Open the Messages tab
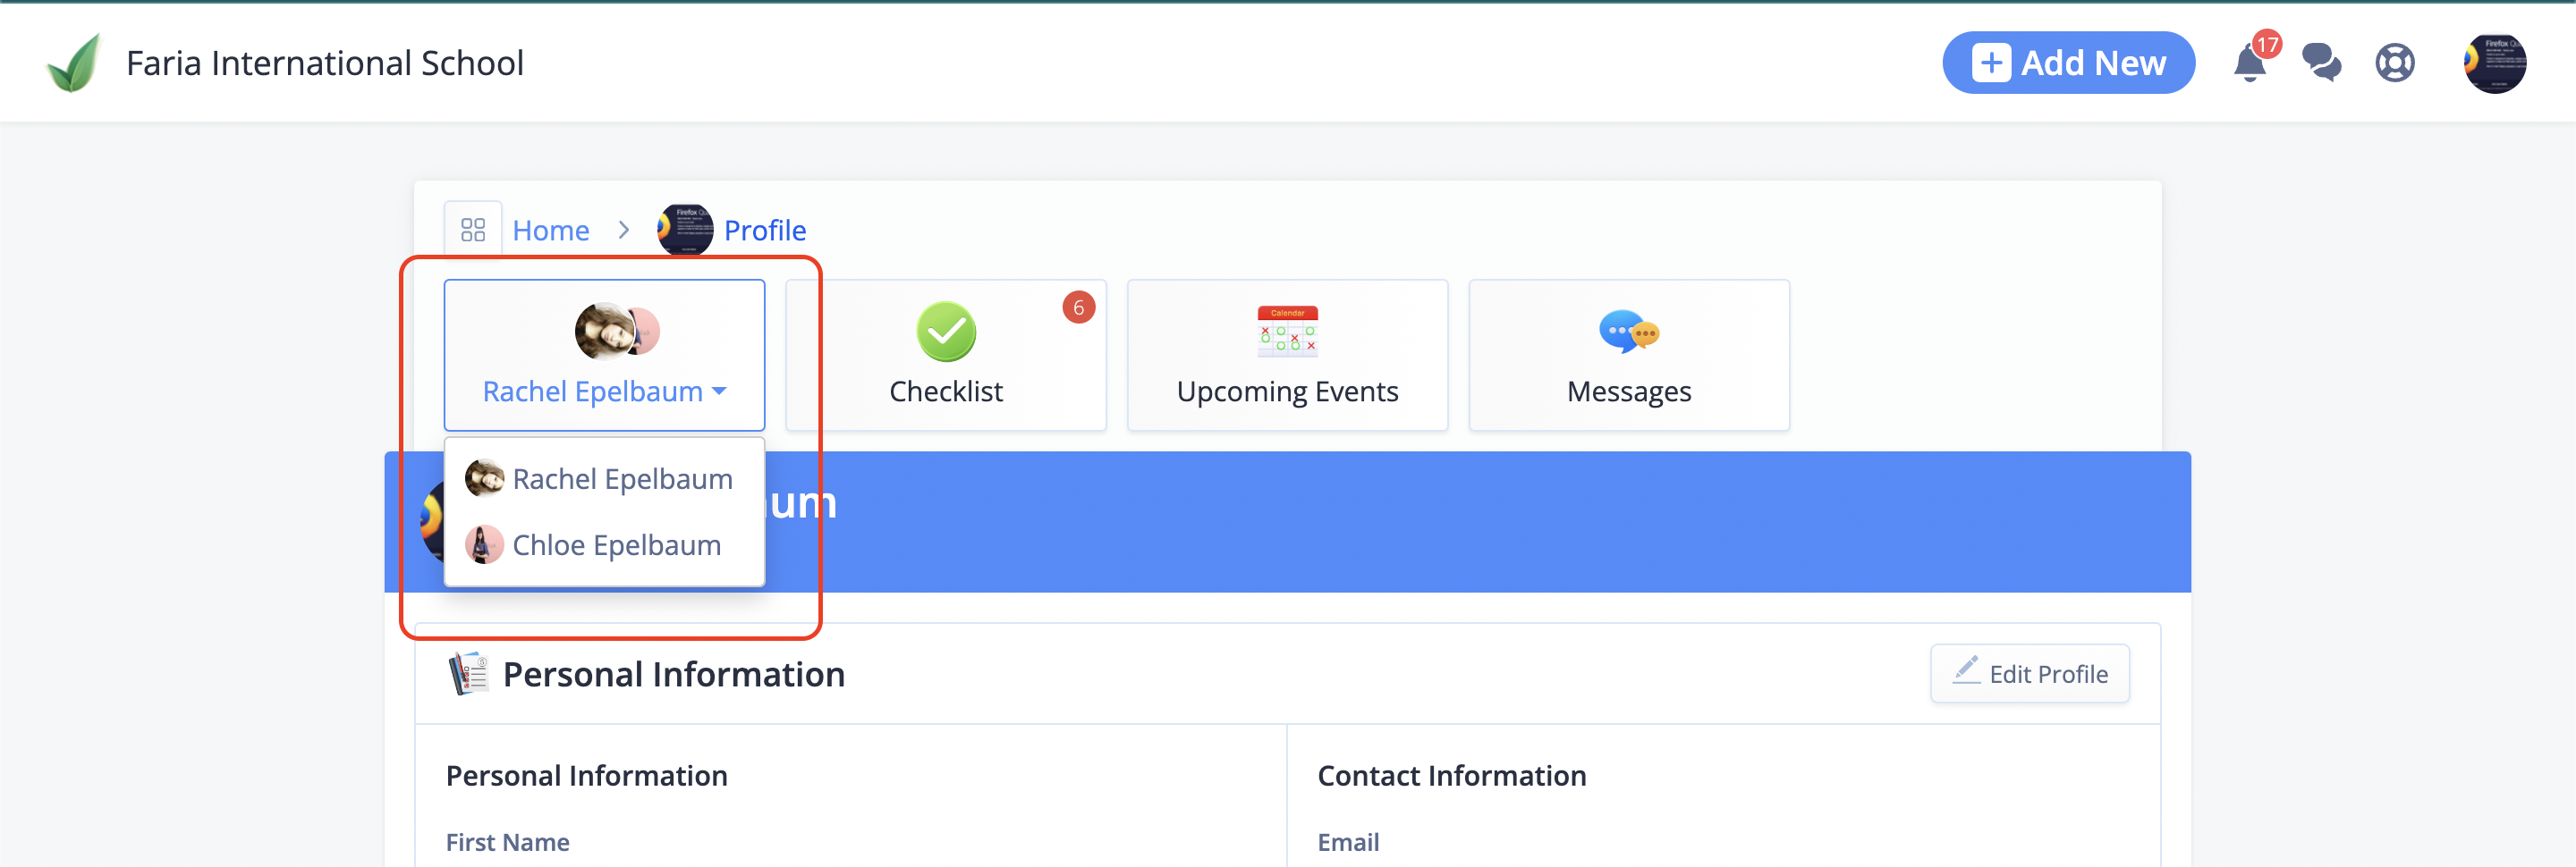The width and height of the screenshot is (2576, 867). pyautogui.click(x=1629, y=356)
